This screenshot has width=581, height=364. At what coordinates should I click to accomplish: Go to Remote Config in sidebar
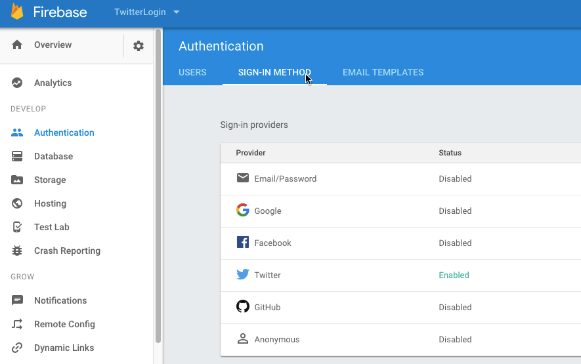(x=64, y=324)
